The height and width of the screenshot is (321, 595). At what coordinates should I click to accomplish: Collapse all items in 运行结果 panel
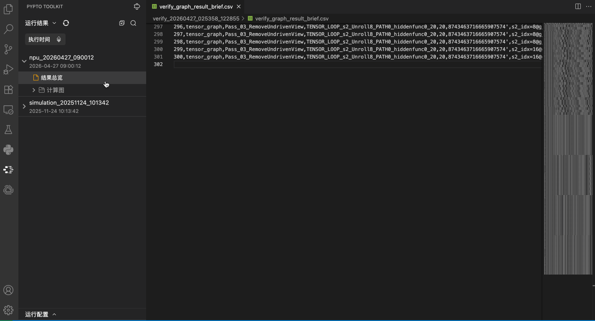coord(122,23)
